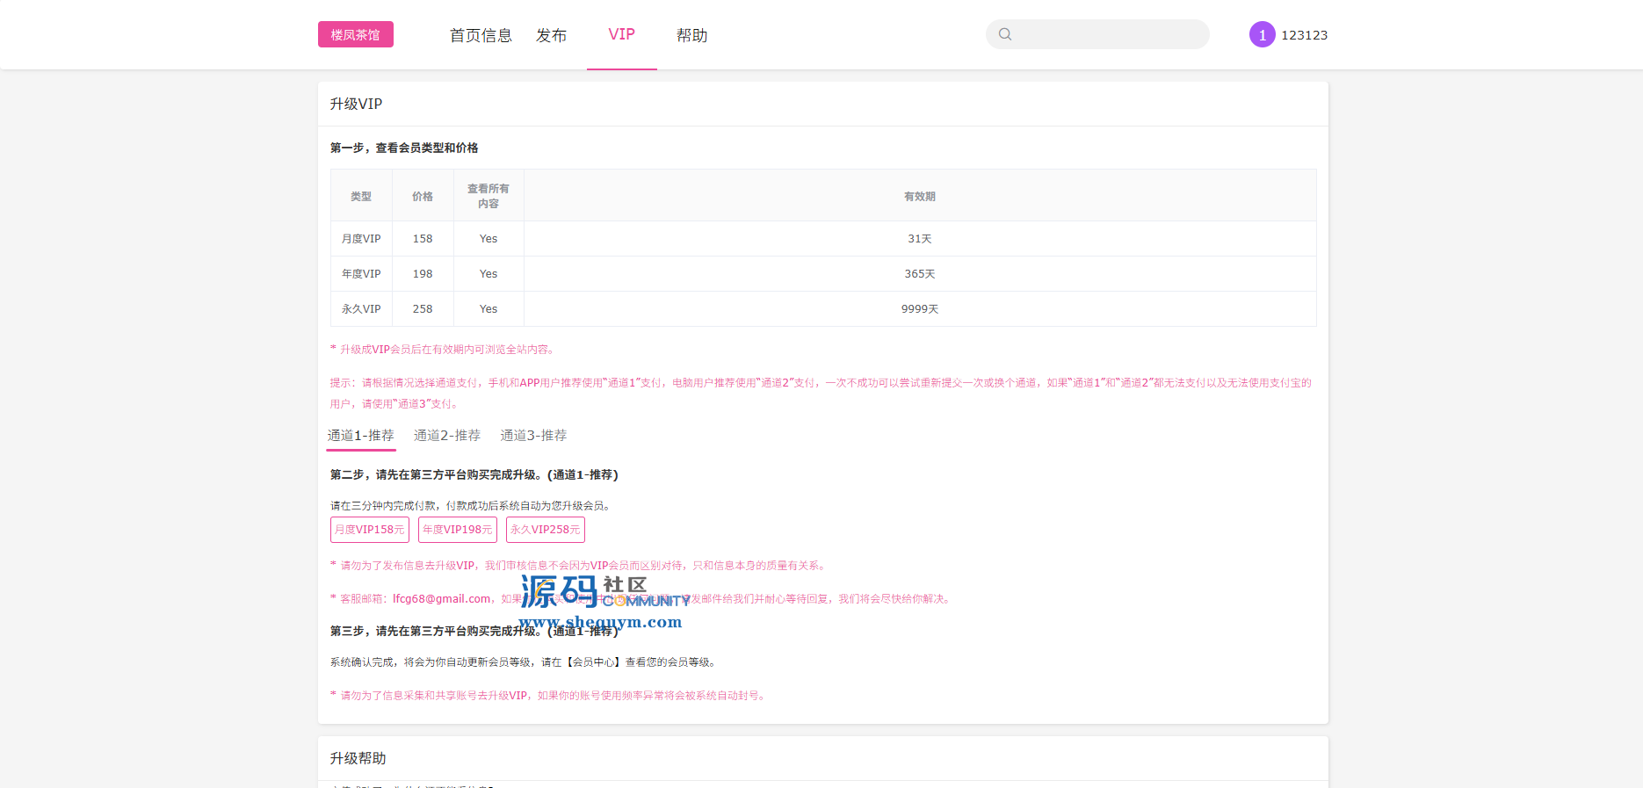
Task: Focus the search input box
Action: pos(1109,35)
